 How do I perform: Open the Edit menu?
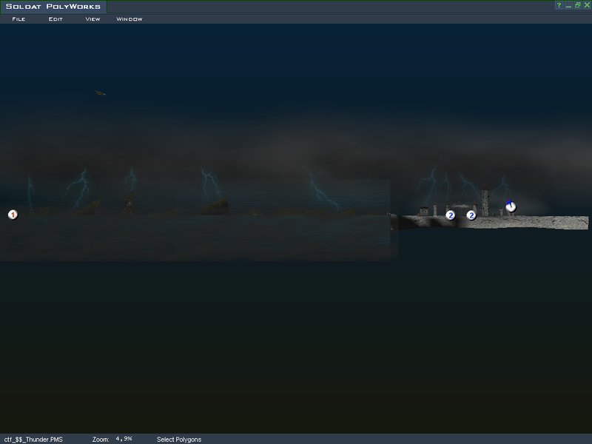tap(55, 19)
